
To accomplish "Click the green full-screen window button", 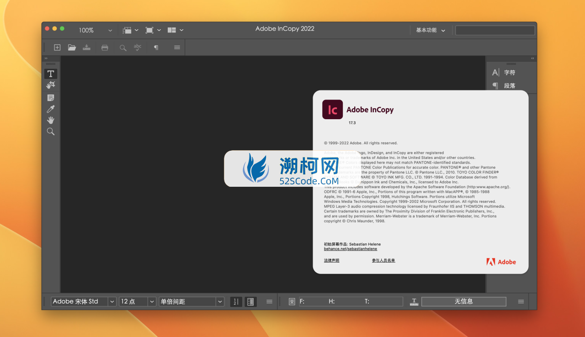I will [x=62, y=28].
